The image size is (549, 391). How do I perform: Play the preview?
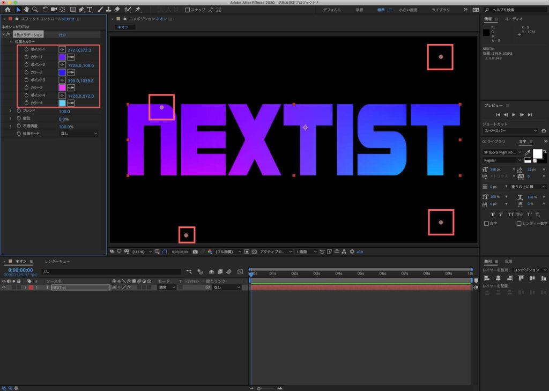[x=514, y=115]
